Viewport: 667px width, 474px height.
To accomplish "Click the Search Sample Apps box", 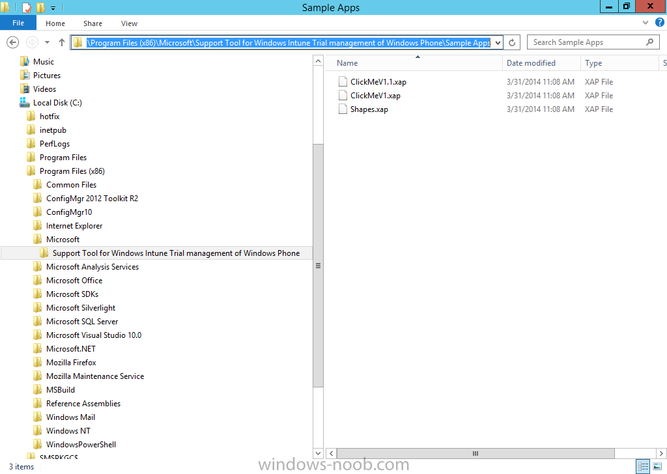I will coord(593,42).
